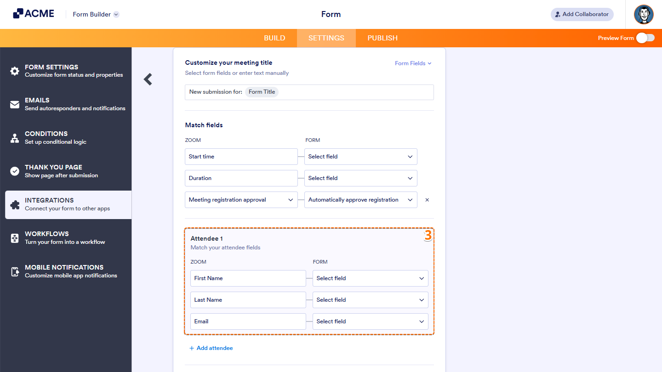Collapse the sidebar using the arrow icon
662x372 pixels.
[148, 79]
